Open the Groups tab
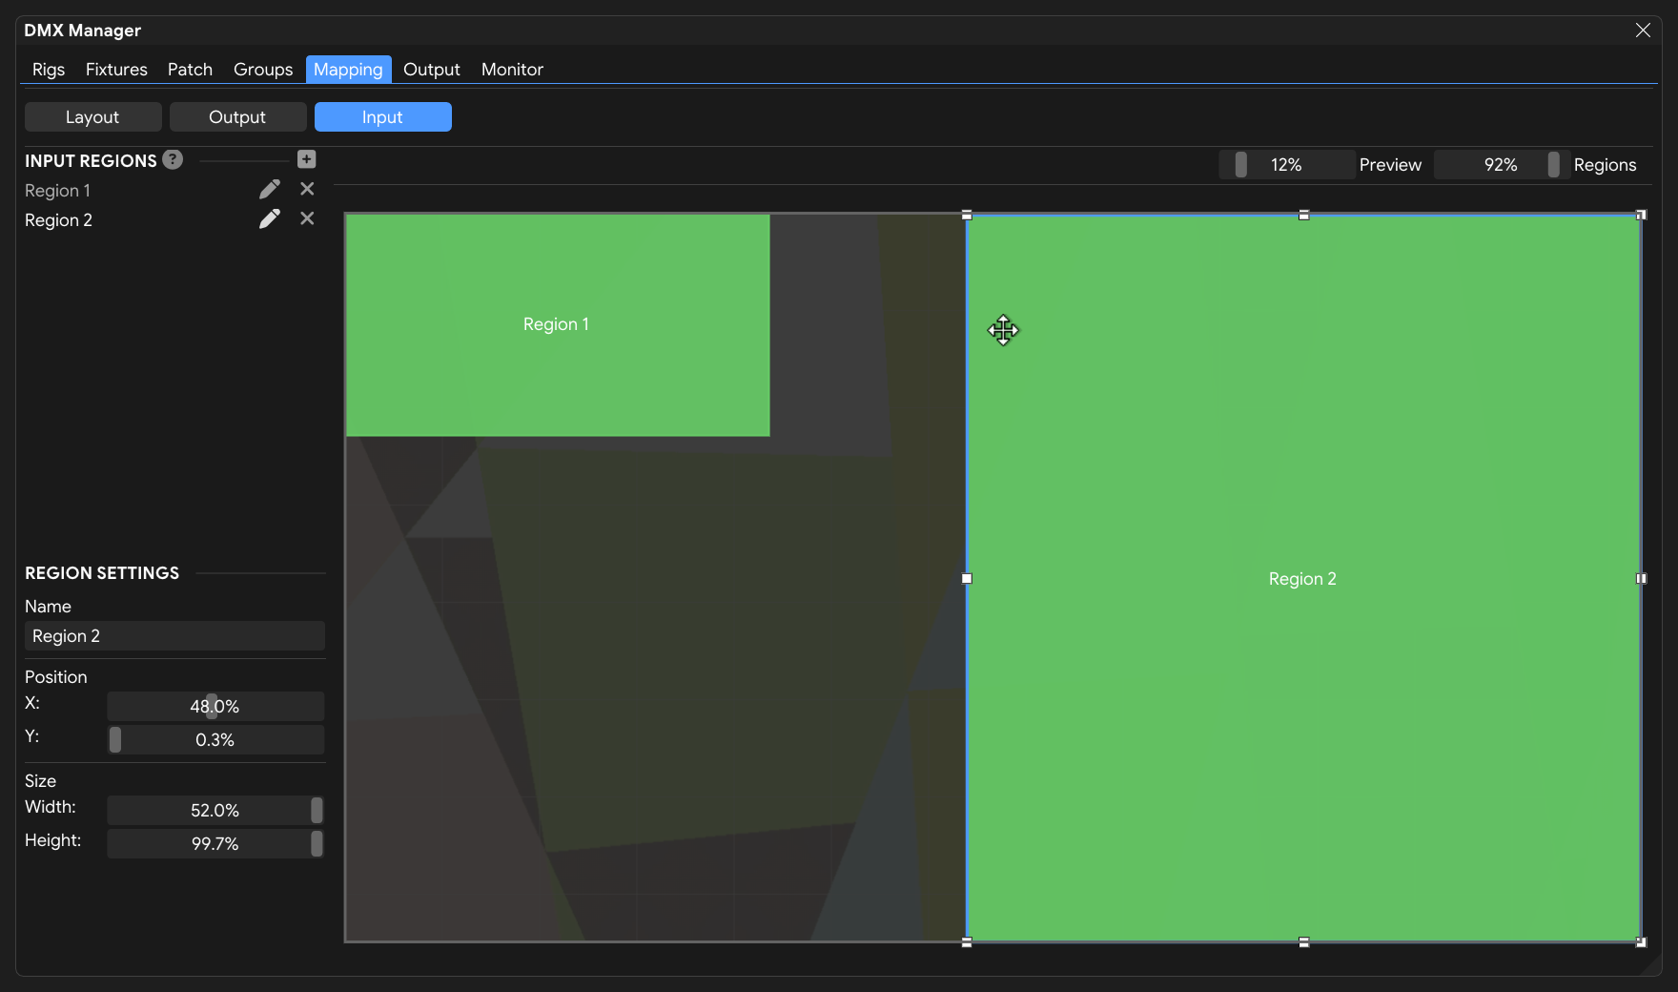Image resolution: width=1678 pixels, height=992 pixels. tap(263, 70)
